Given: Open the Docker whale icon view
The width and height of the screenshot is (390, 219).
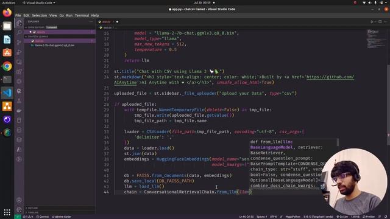Looking at the screenshot, I should pos(19,111).
